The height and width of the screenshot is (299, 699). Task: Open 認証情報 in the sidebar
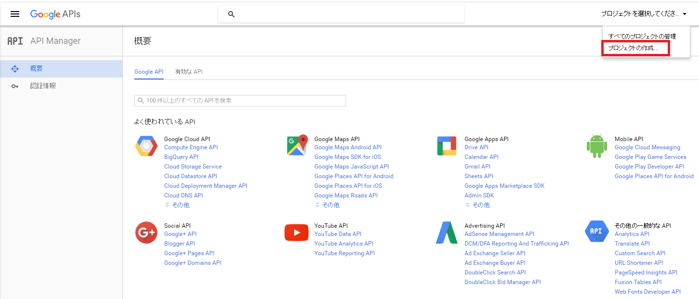(x=61, y=86)
